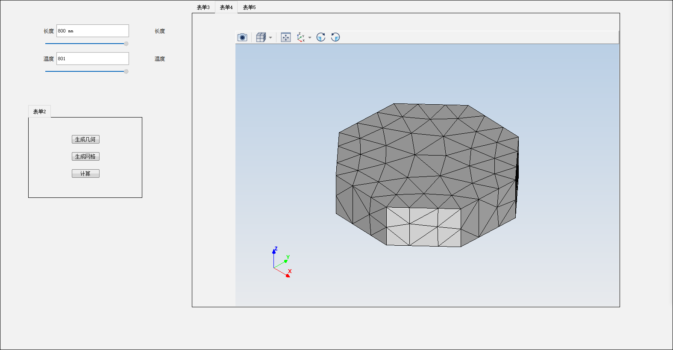This screenshot has width=673, height=350.
Task: Click the 生成几何 button
Action: [85, 139]
